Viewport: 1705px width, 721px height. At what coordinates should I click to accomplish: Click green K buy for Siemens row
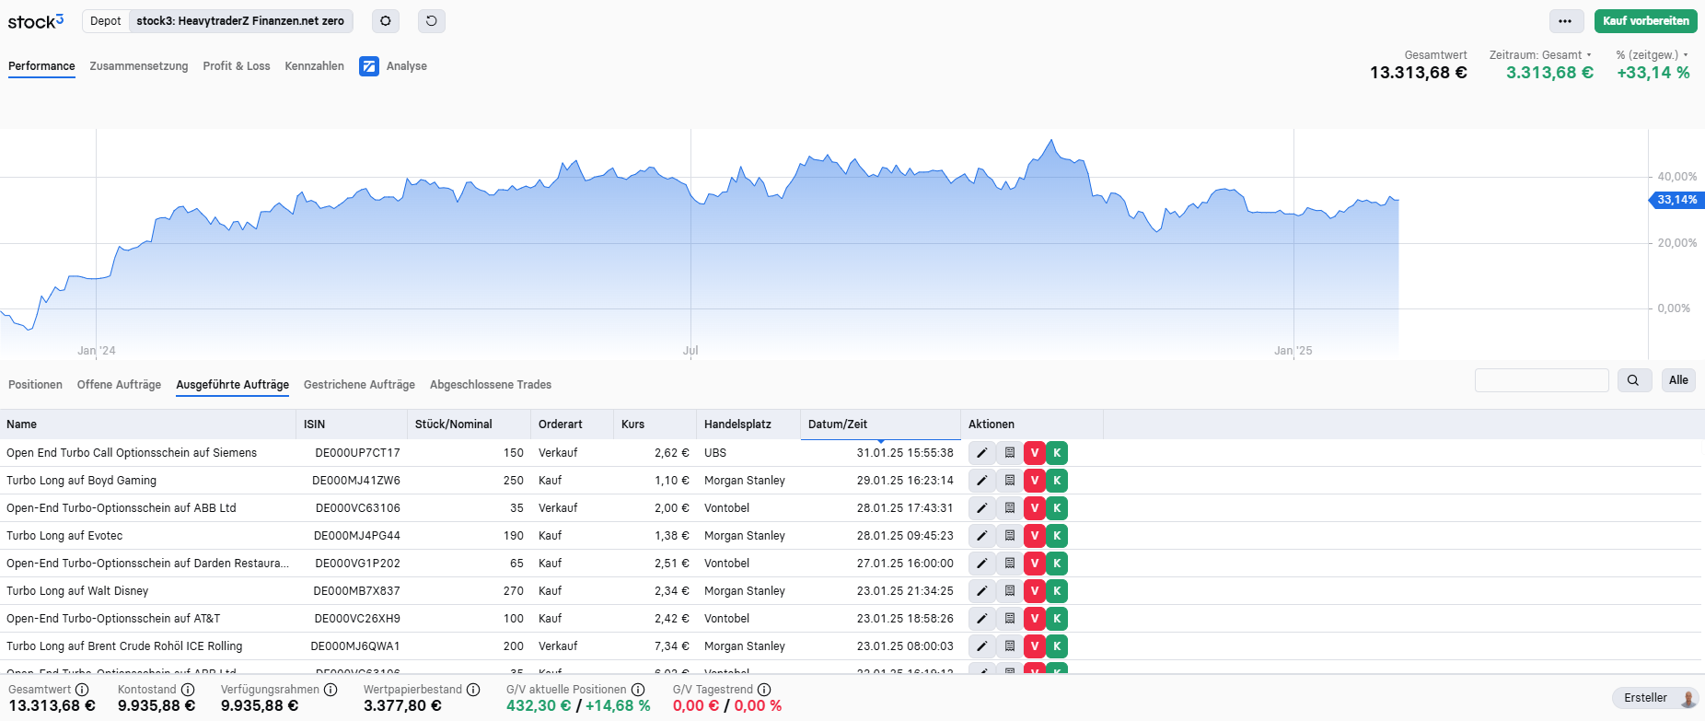click(x=1057, y=453)
